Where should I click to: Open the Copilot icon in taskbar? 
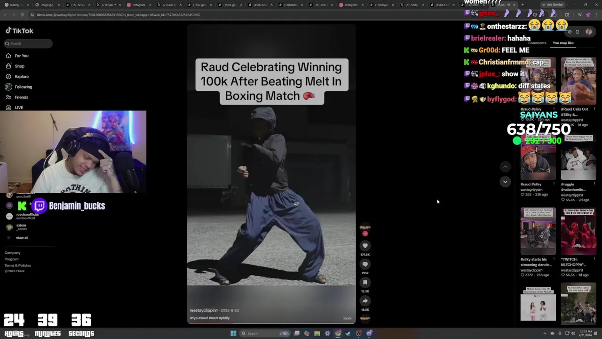[x=307, y=333]
